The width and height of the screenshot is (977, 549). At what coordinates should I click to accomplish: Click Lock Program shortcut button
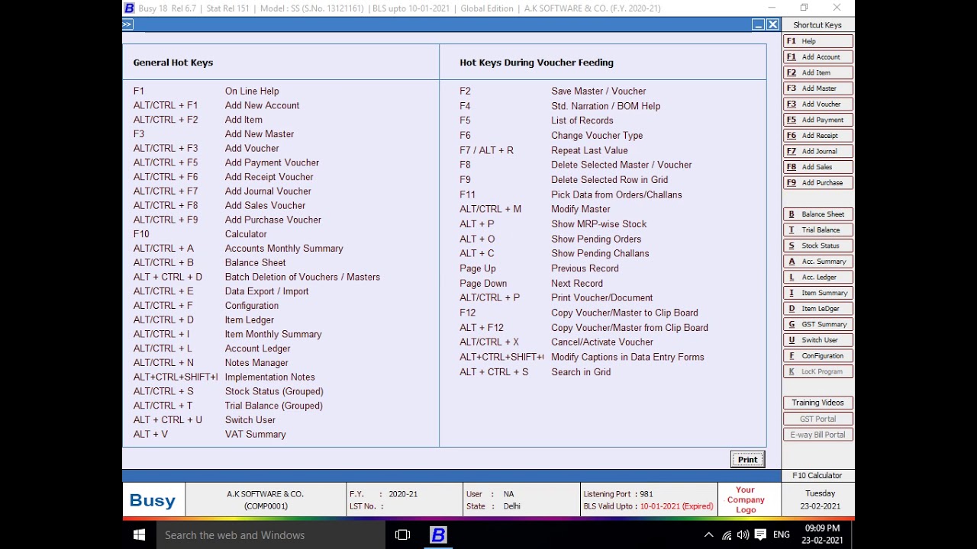tap(817, 371)
